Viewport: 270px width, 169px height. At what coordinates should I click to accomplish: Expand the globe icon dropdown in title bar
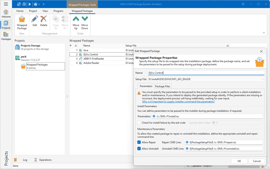tap(39, 4)
